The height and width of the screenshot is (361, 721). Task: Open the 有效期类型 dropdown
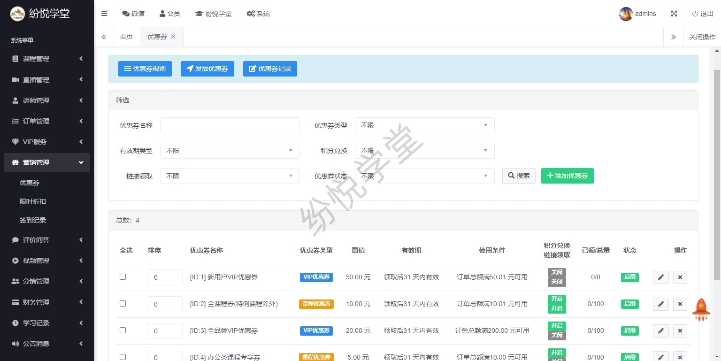[230, 151]
